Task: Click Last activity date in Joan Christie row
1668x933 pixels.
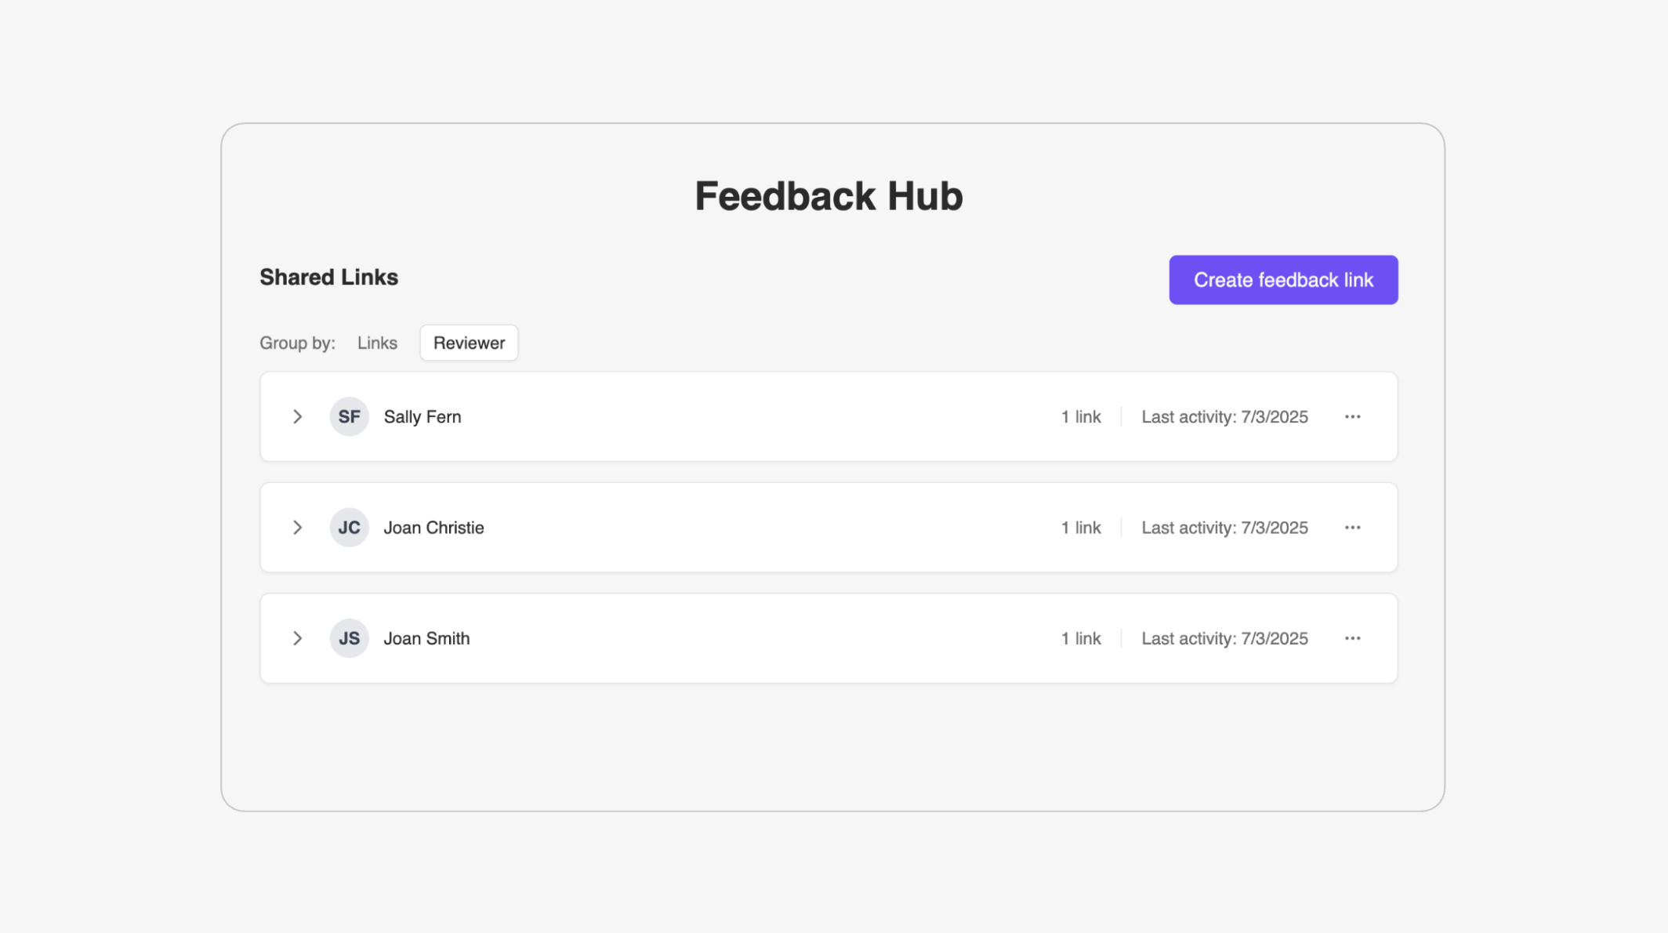Action: pyautogui.click(x=1224, y=528)
